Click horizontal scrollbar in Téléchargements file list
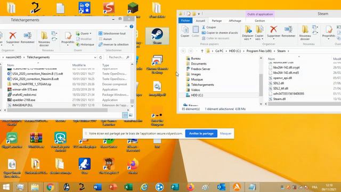This screenshot has height=192, width=341. (58, 110)
